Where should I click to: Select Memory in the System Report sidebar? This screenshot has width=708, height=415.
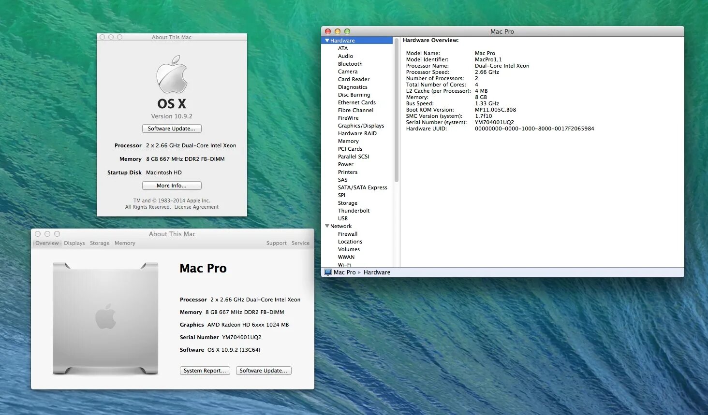[348, 141]
